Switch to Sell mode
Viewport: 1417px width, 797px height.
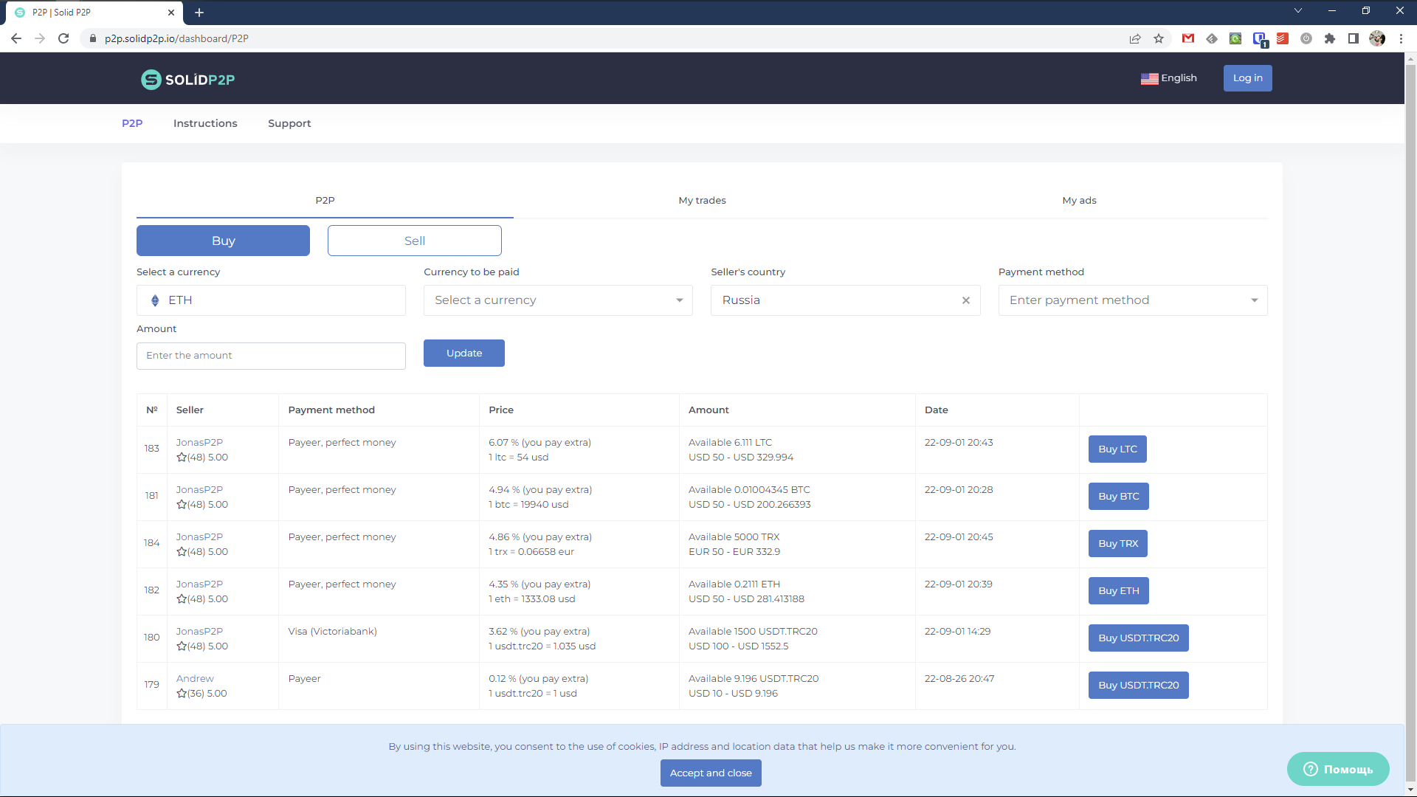(414, 241)
